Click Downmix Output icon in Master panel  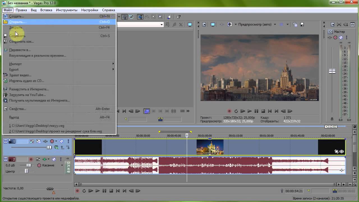point(339,24)
